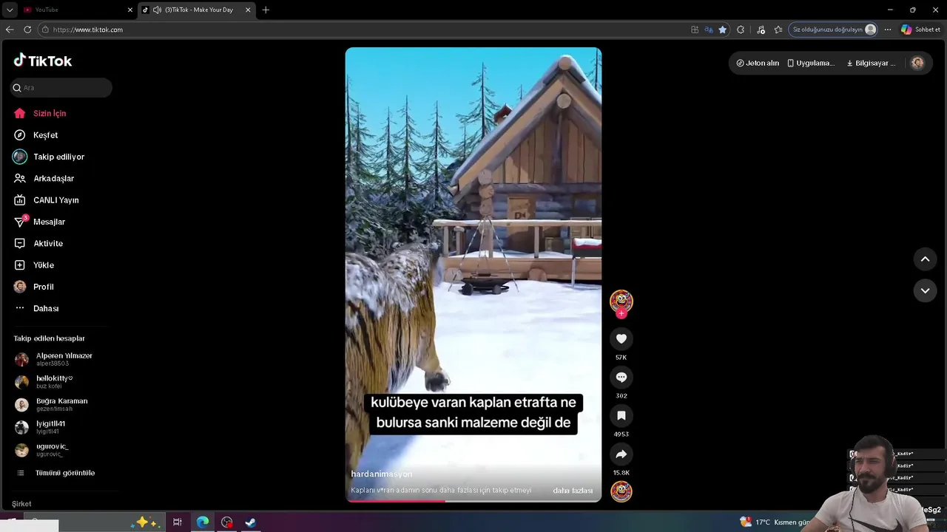Screen dimensions: 947x532
Task: Go back in browser
Action: click(x=10, y=30)
